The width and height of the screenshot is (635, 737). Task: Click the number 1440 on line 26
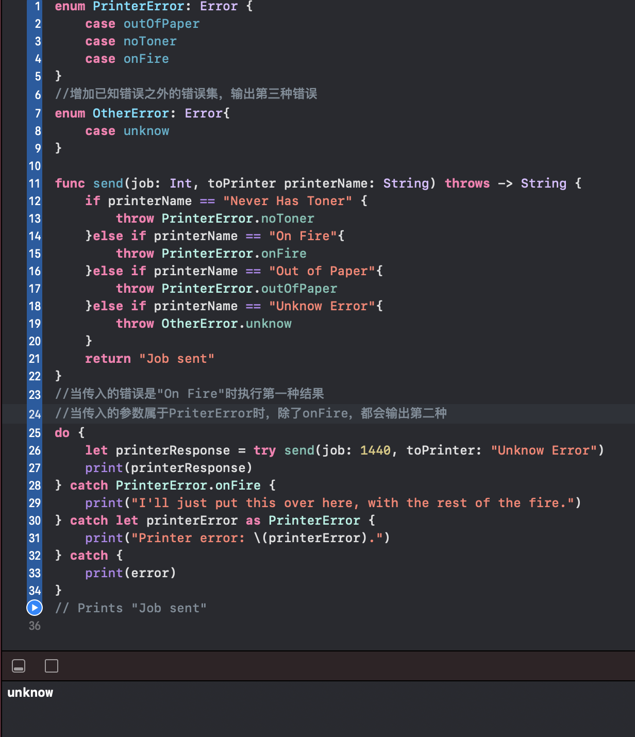[375, 450]
